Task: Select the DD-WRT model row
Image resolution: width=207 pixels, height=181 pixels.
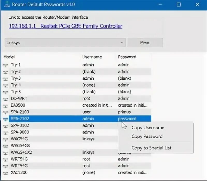Action: (x=77, y=99)
